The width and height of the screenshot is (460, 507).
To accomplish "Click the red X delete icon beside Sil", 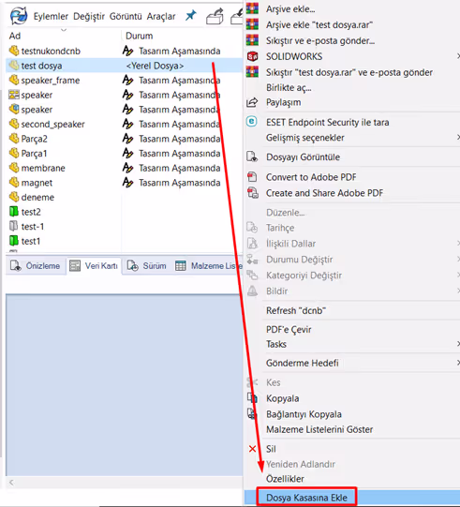I will click(252, 449).
